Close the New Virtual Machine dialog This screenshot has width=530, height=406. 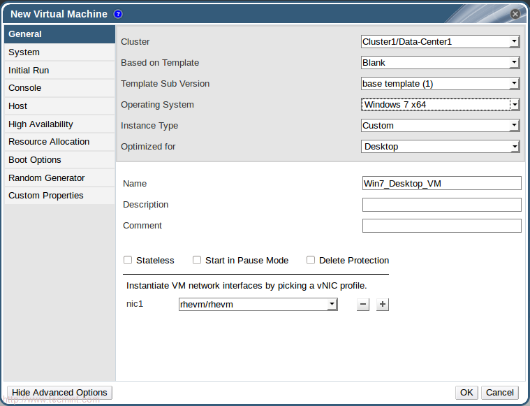515,14
